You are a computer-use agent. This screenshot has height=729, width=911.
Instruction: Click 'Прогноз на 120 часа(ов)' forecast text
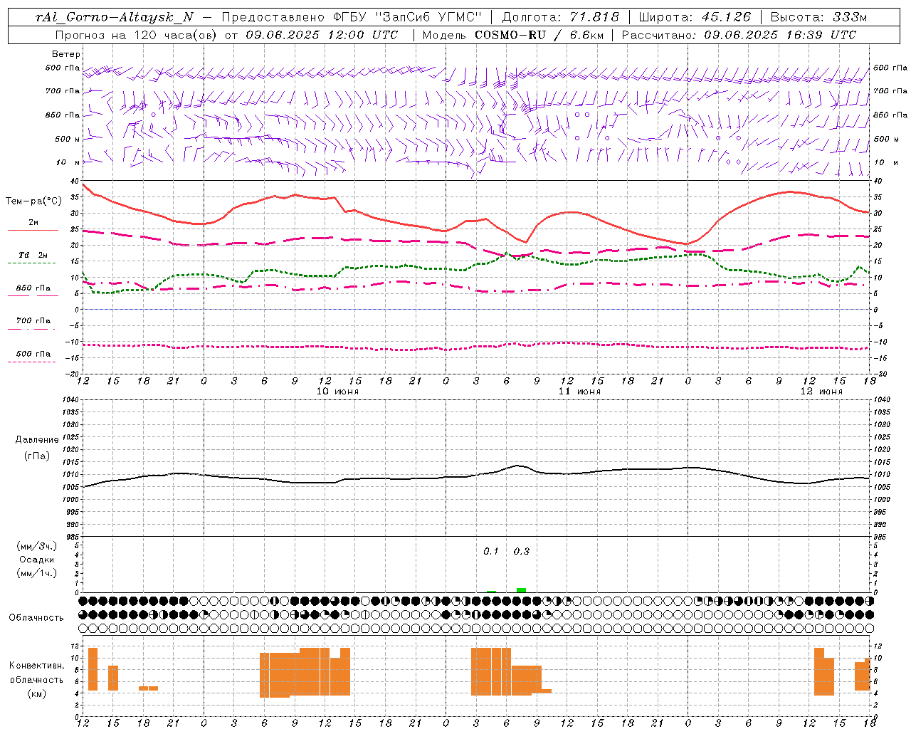point(137,35)
